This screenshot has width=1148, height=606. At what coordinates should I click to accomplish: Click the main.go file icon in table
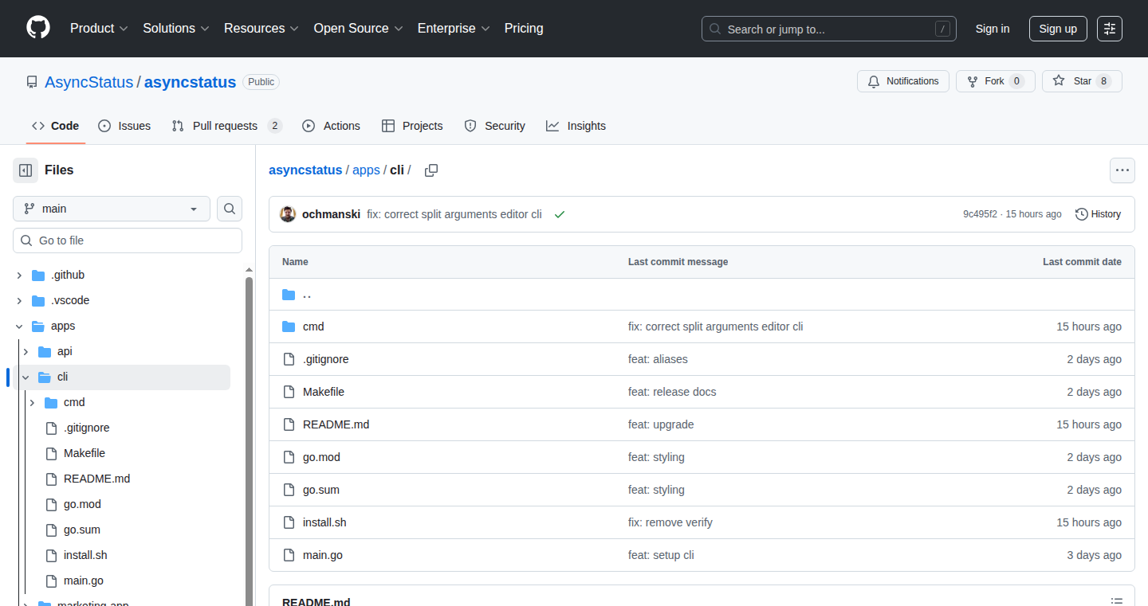(289, 555)
